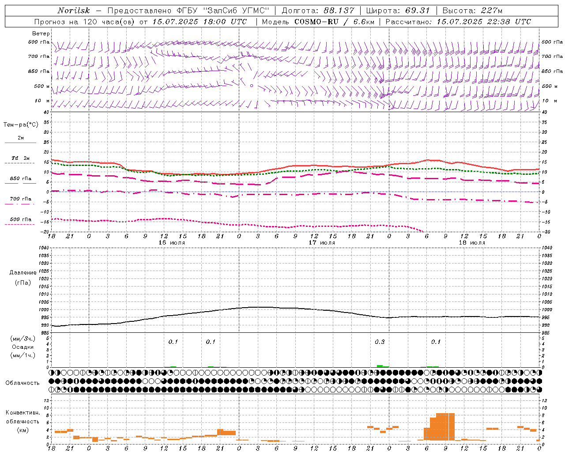Click the black pressure curve peak
Screen dimensions: 565x452
[258, 307]
